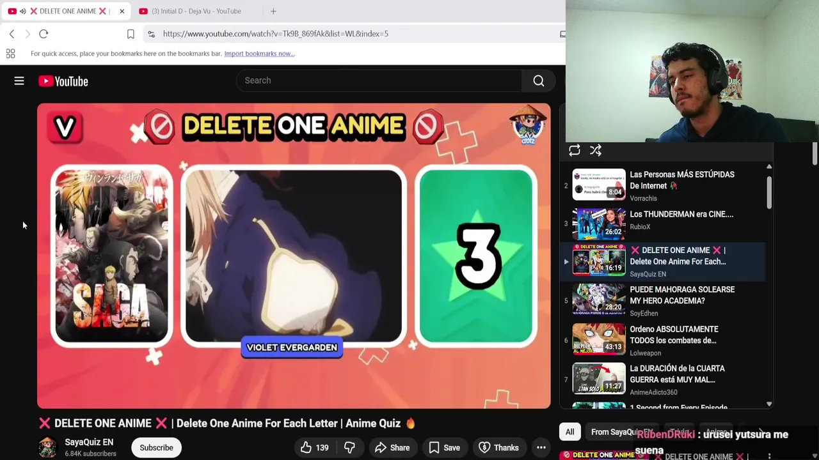Open Ordeno ABSOLUTAMENTE TODOS los combates video title
Viewport: 819px width, 460px height.
pyautogui.click(x=674, y=335)
